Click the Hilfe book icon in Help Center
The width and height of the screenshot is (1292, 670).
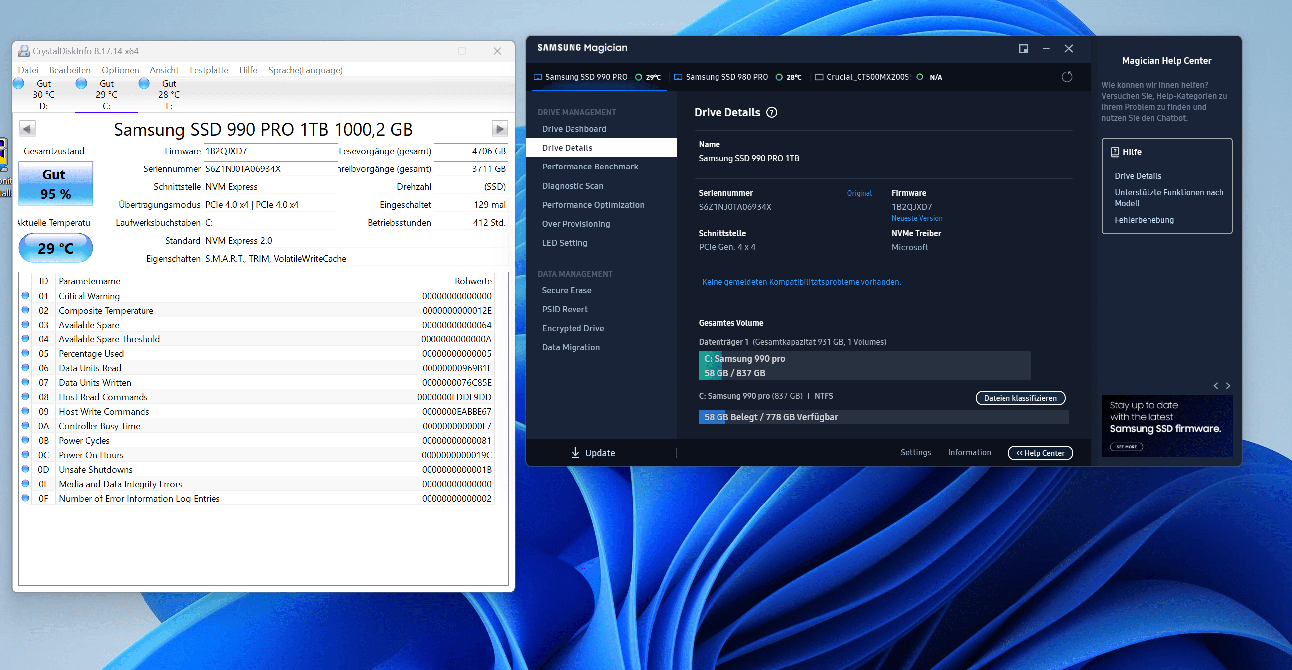coord(1115,152)
